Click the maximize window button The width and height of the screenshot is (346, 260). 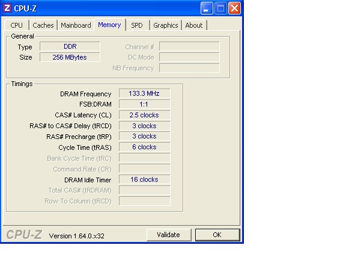pos(220,8)
